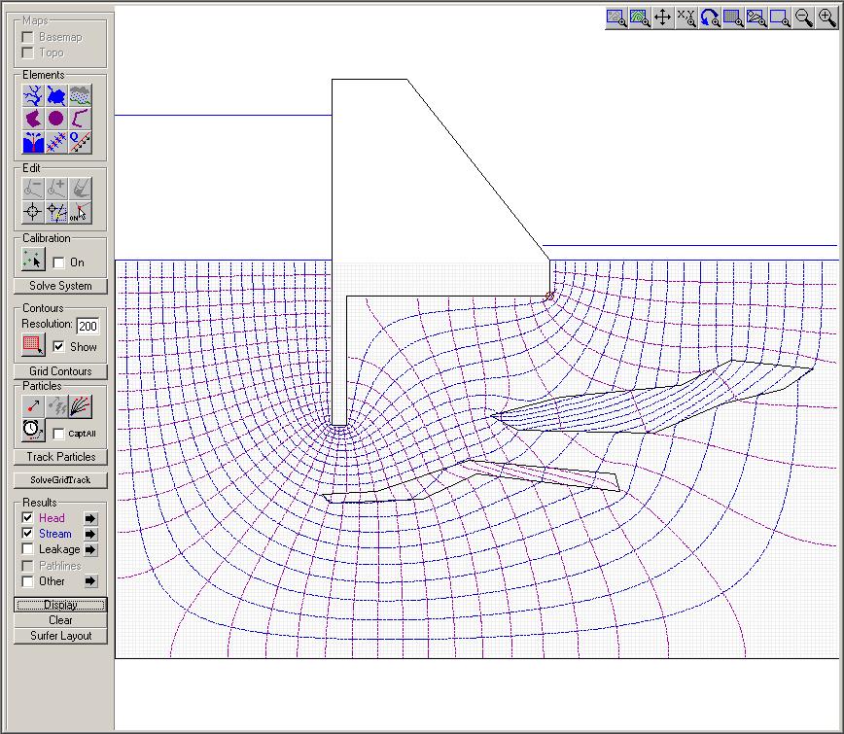Screen dimensions: 844x734
Task: Click the Surfer Layout button
Action: pos(60,636)
